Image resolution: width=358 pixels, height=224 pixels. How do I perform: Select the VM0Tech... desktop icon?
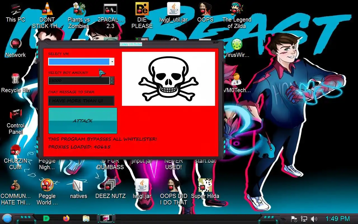[x=237, y=83]
